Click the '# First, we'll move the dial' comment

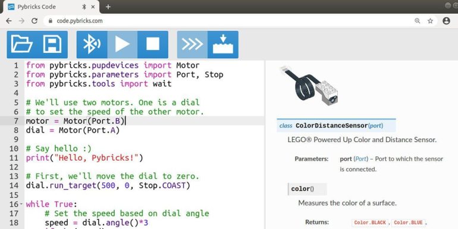point(112,176)
